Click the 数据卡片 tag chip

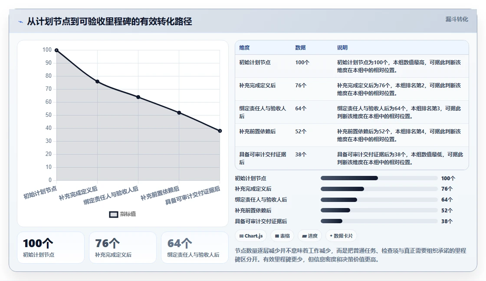coord(341,236)
